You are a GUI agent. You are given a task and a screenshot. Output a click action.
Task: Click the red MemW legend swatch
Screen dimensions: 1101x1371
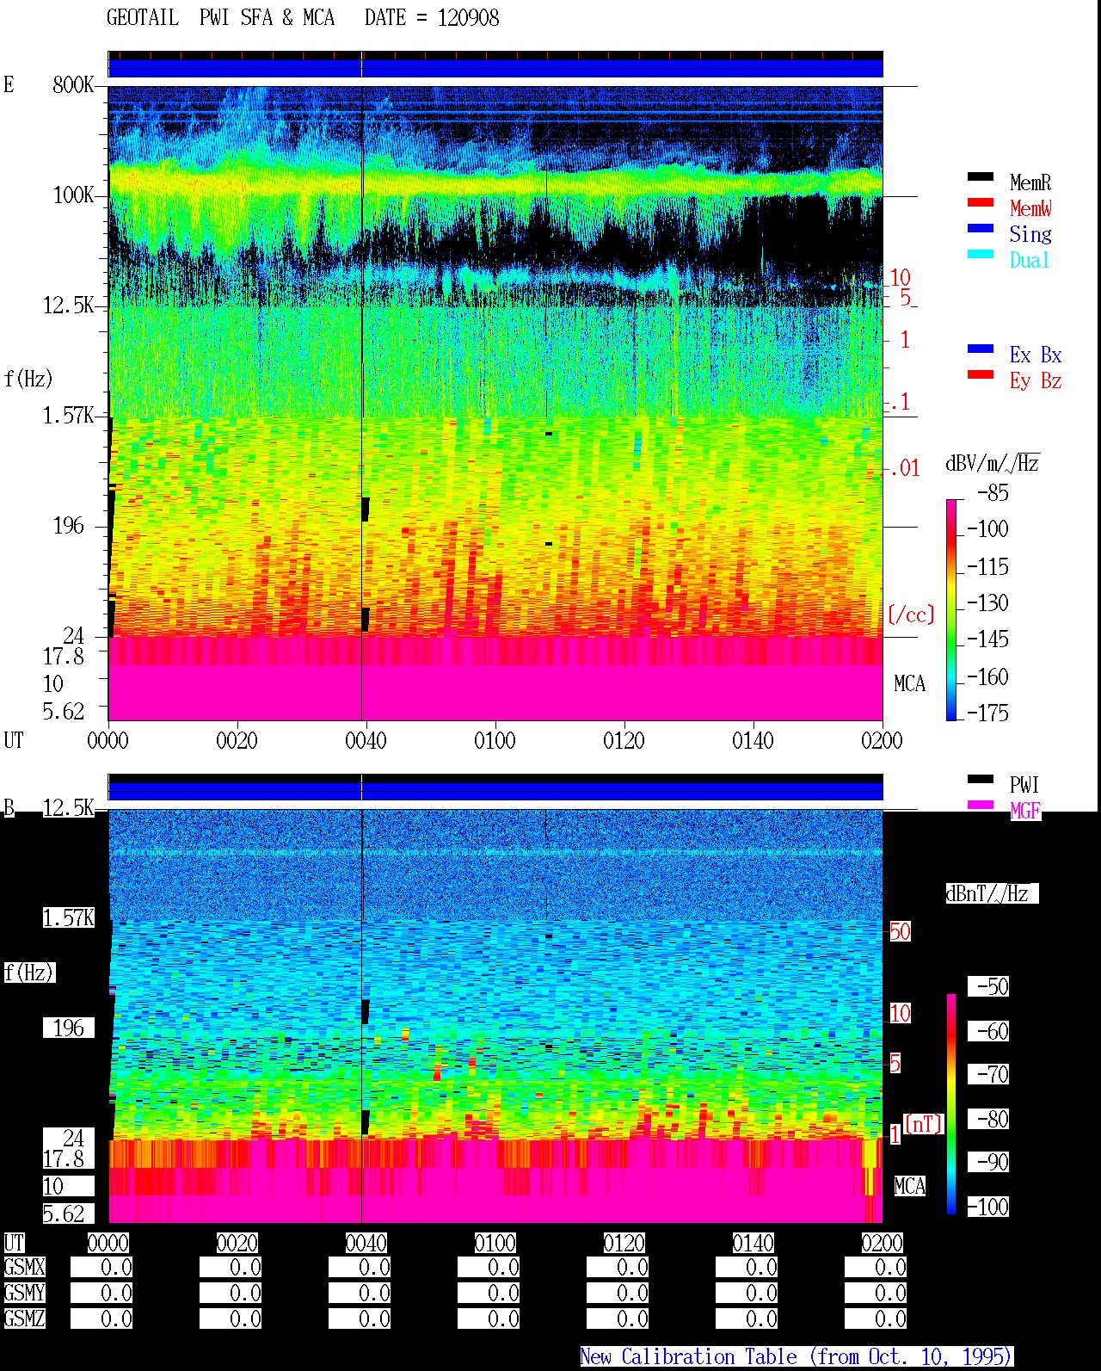coord(981,203)
